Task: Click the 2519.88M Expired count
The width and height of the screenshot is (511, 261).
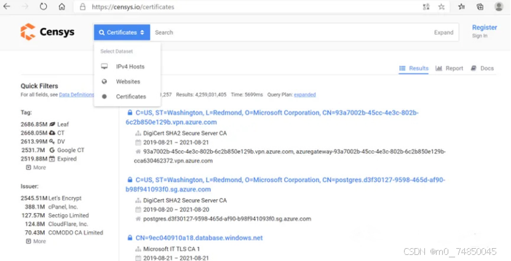Action: coord(34,159)
